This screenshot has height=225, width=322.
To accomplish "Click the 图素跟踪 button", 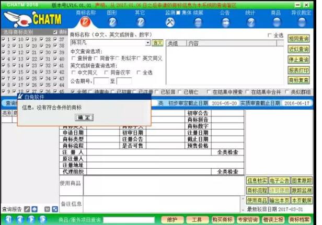I will 302,181.
